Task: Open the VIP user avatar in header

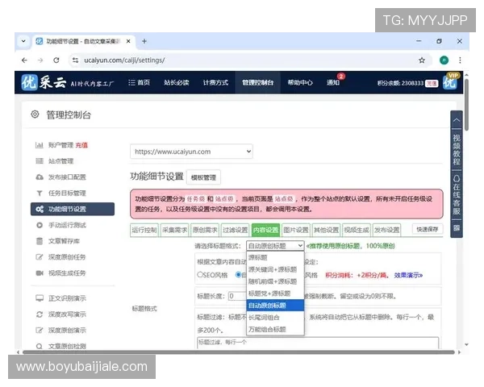Action: (450, 82)
